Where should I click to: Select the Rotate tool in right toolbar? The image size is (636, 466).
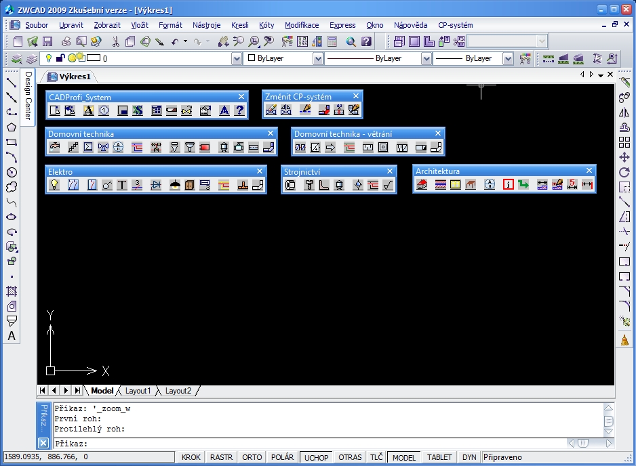(624, 172)
